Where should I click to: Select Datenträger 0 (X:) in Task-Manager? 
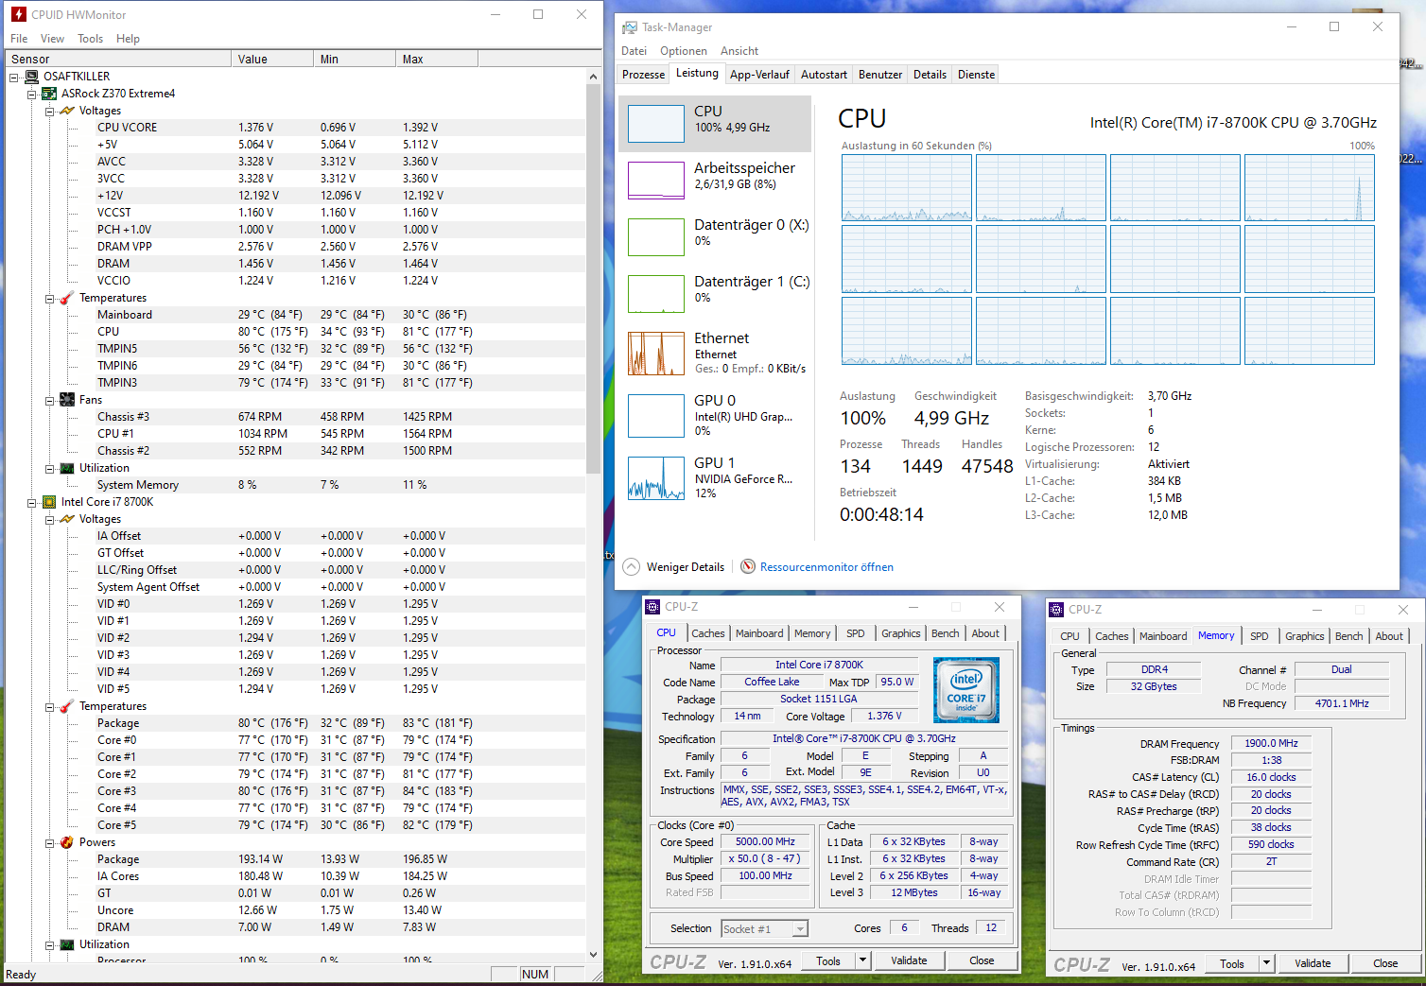716,236
